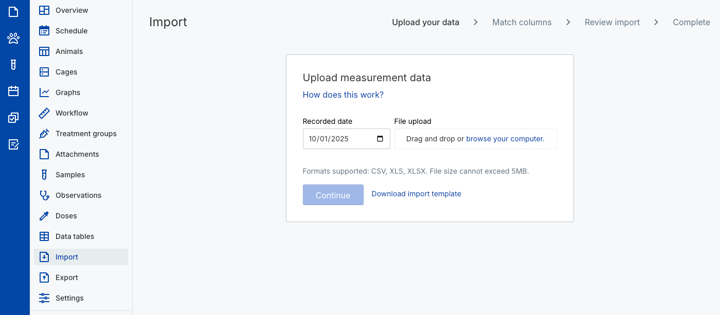The image size is (720, 315).
Task: Click the checklist icon in blue rail
Action: (x=13, y=118)
